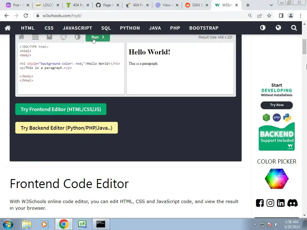Open W3Schools Instagram icon

click(270, 203)
